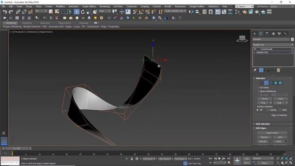295x166 pixels.
Task: Open the Rendering menu
Action: (x=105, y=6)
